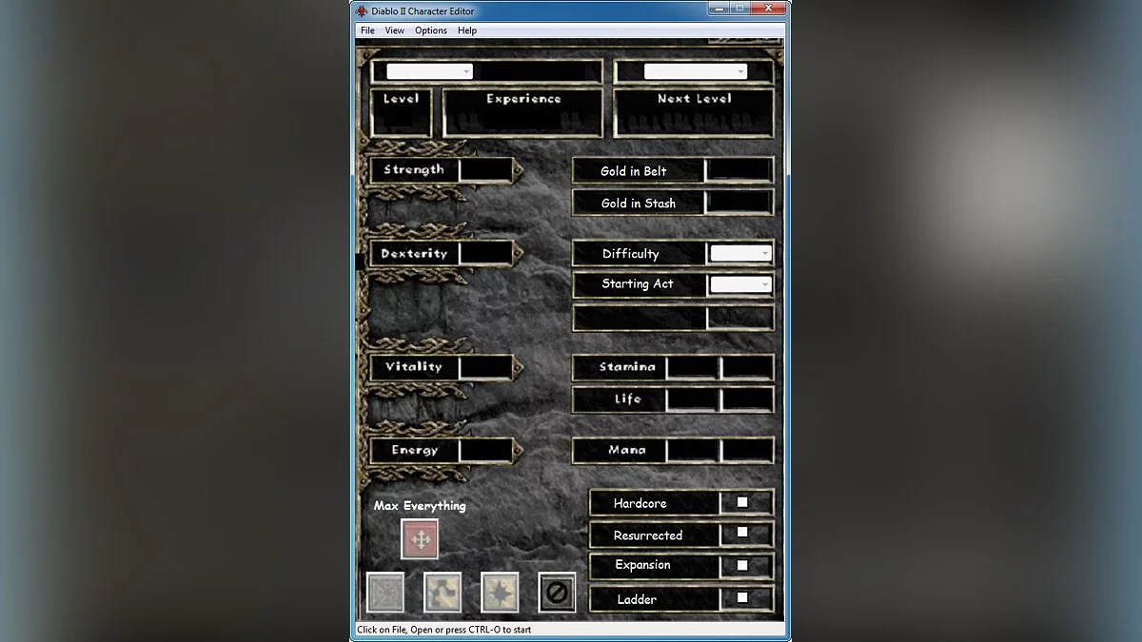Viewport: 1142px width, 642px height.
Task: Click the star-shaped icon in bottom row
Action: click(x=500, y=593)
